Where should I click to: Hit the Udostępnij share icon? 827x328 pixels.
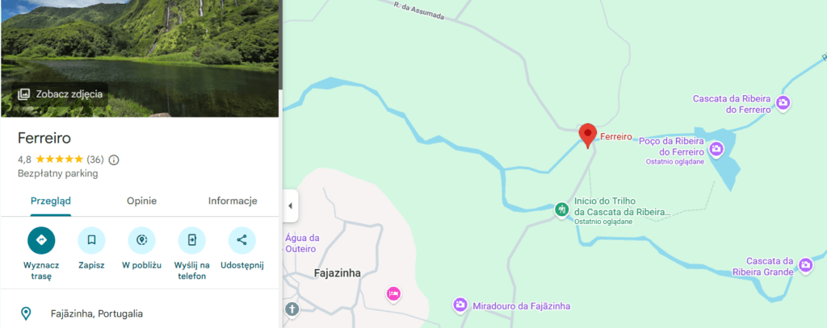point(241,240)
